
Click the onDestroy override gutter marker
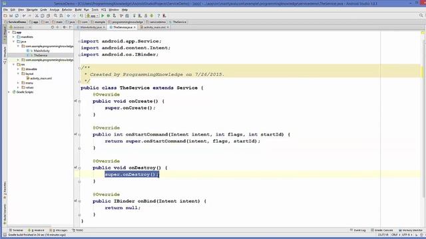click(76, 168)
